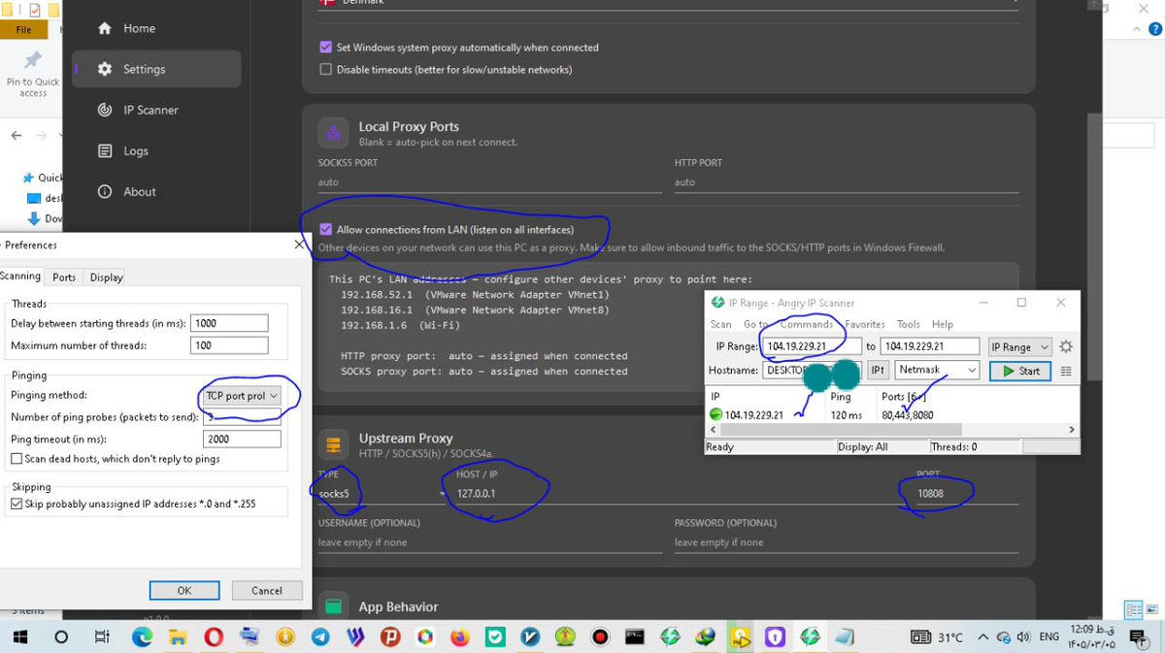Viewport: 1165px width, 653px height.
Task: Show hidden system tray icons
Action: coord(983,637)
